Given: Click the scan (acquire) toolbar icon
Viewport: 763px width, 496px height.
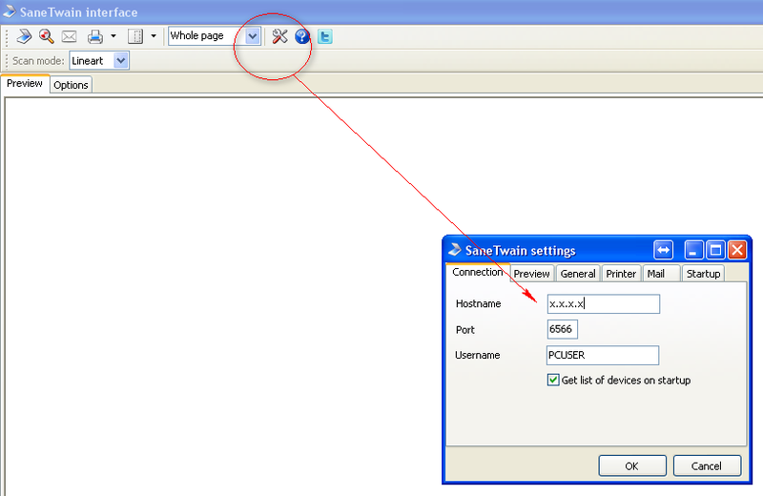Looking at the screenshot, I should point(24,36).
